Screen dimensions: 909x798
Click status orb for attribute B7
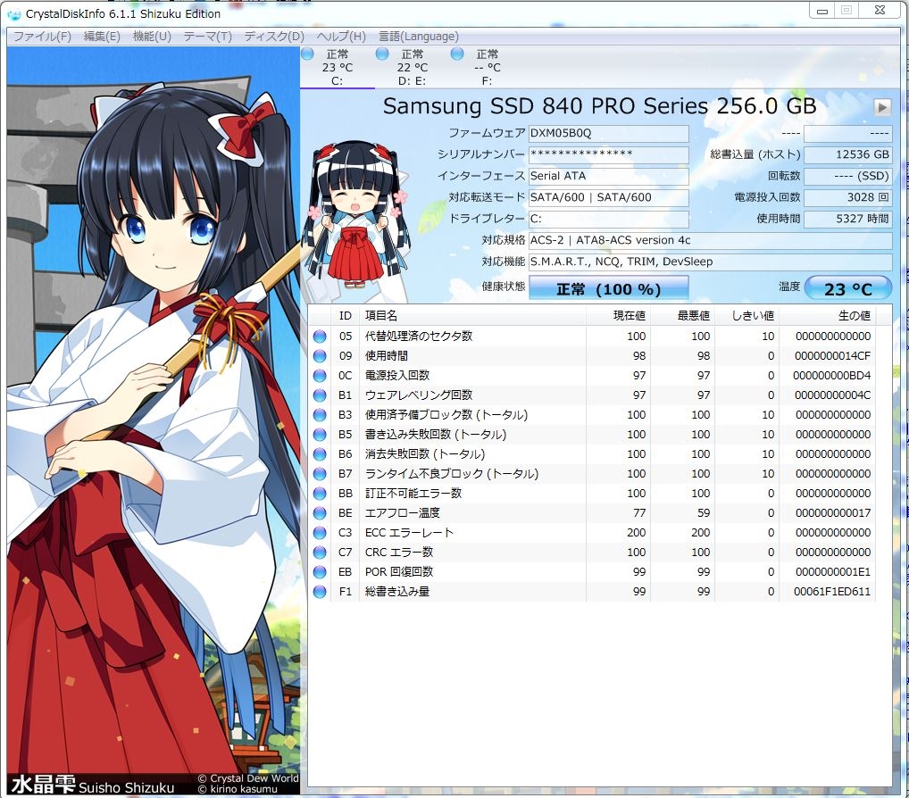point(320,474)
